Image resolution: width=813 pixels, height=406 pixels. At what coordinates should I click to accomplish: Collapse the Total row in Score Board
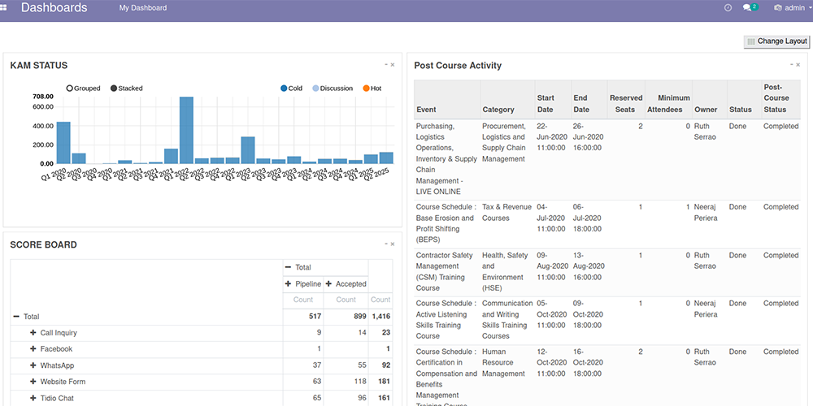click(16, 317)
